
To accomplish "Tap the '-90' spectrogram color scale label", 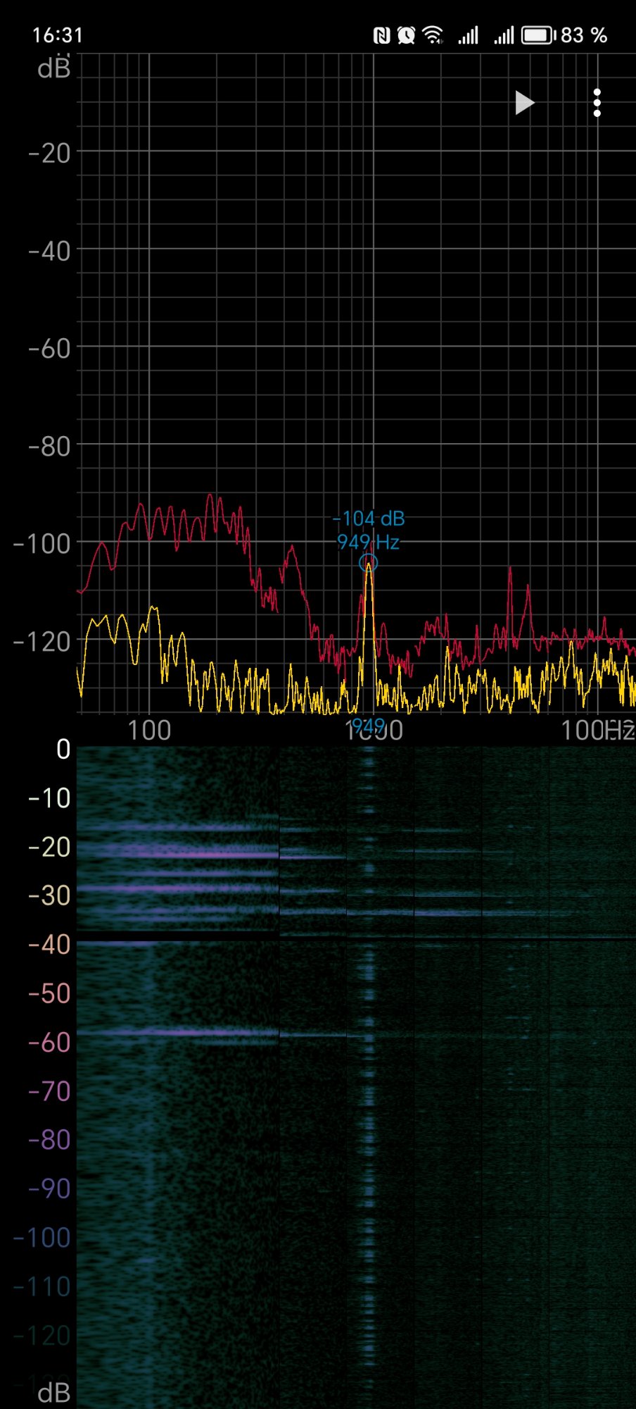I will pos(49,1189).
